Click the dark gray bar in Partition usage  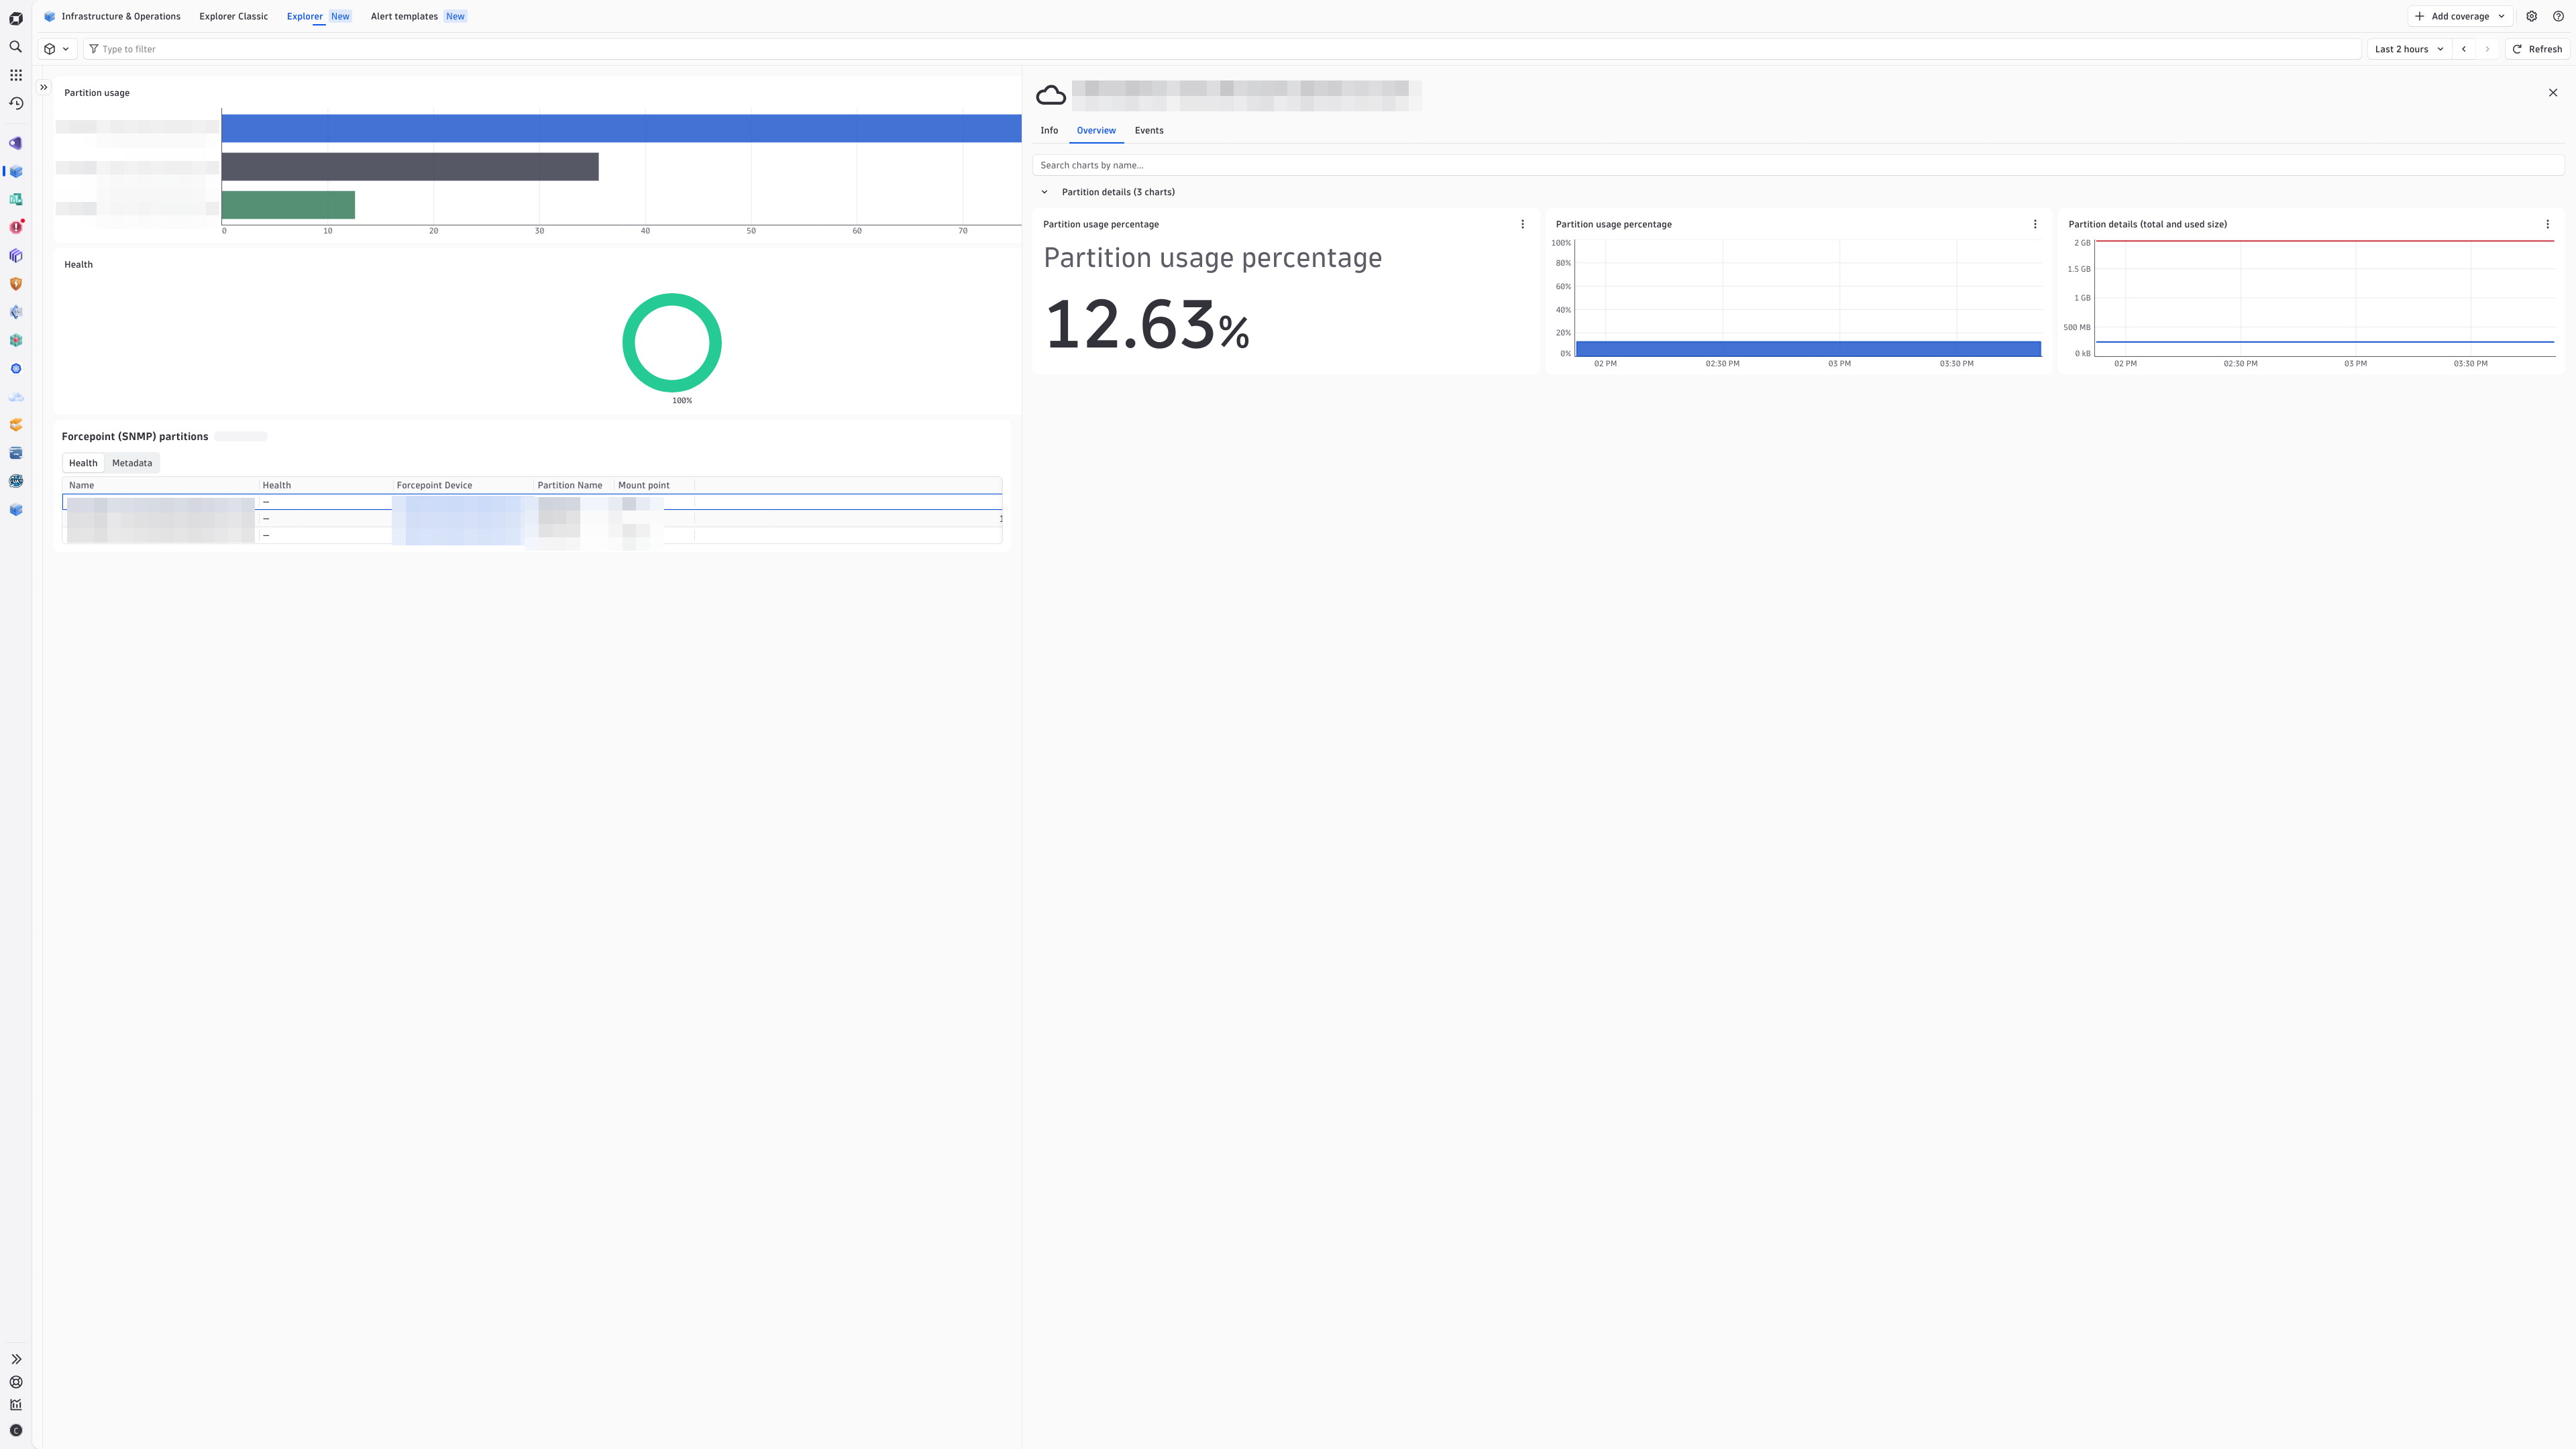pyautogui.click(x=410, y=166)
